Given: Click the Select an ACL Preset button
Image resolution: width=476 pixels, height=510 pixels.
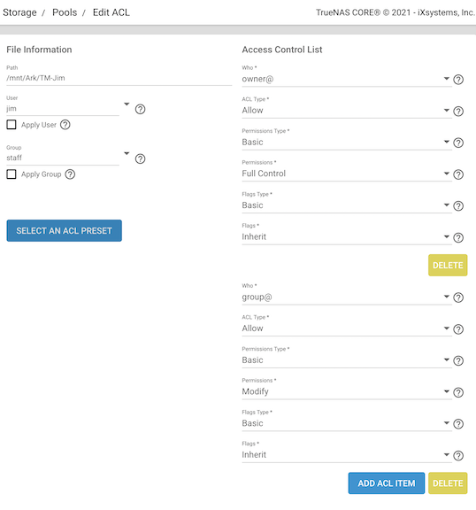Looking at the screenshot, I should coord(65,230).
